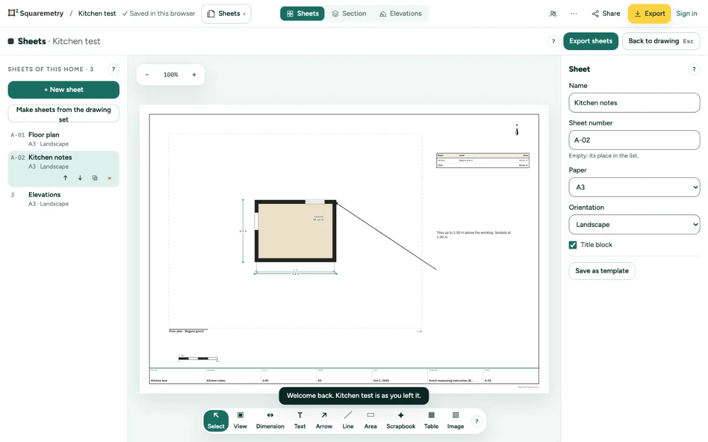Image resolution: width=708 pixels, height=442 pixels.
Task: Open the Sheets dropdown beside the file name
Action: click(227, 14)
